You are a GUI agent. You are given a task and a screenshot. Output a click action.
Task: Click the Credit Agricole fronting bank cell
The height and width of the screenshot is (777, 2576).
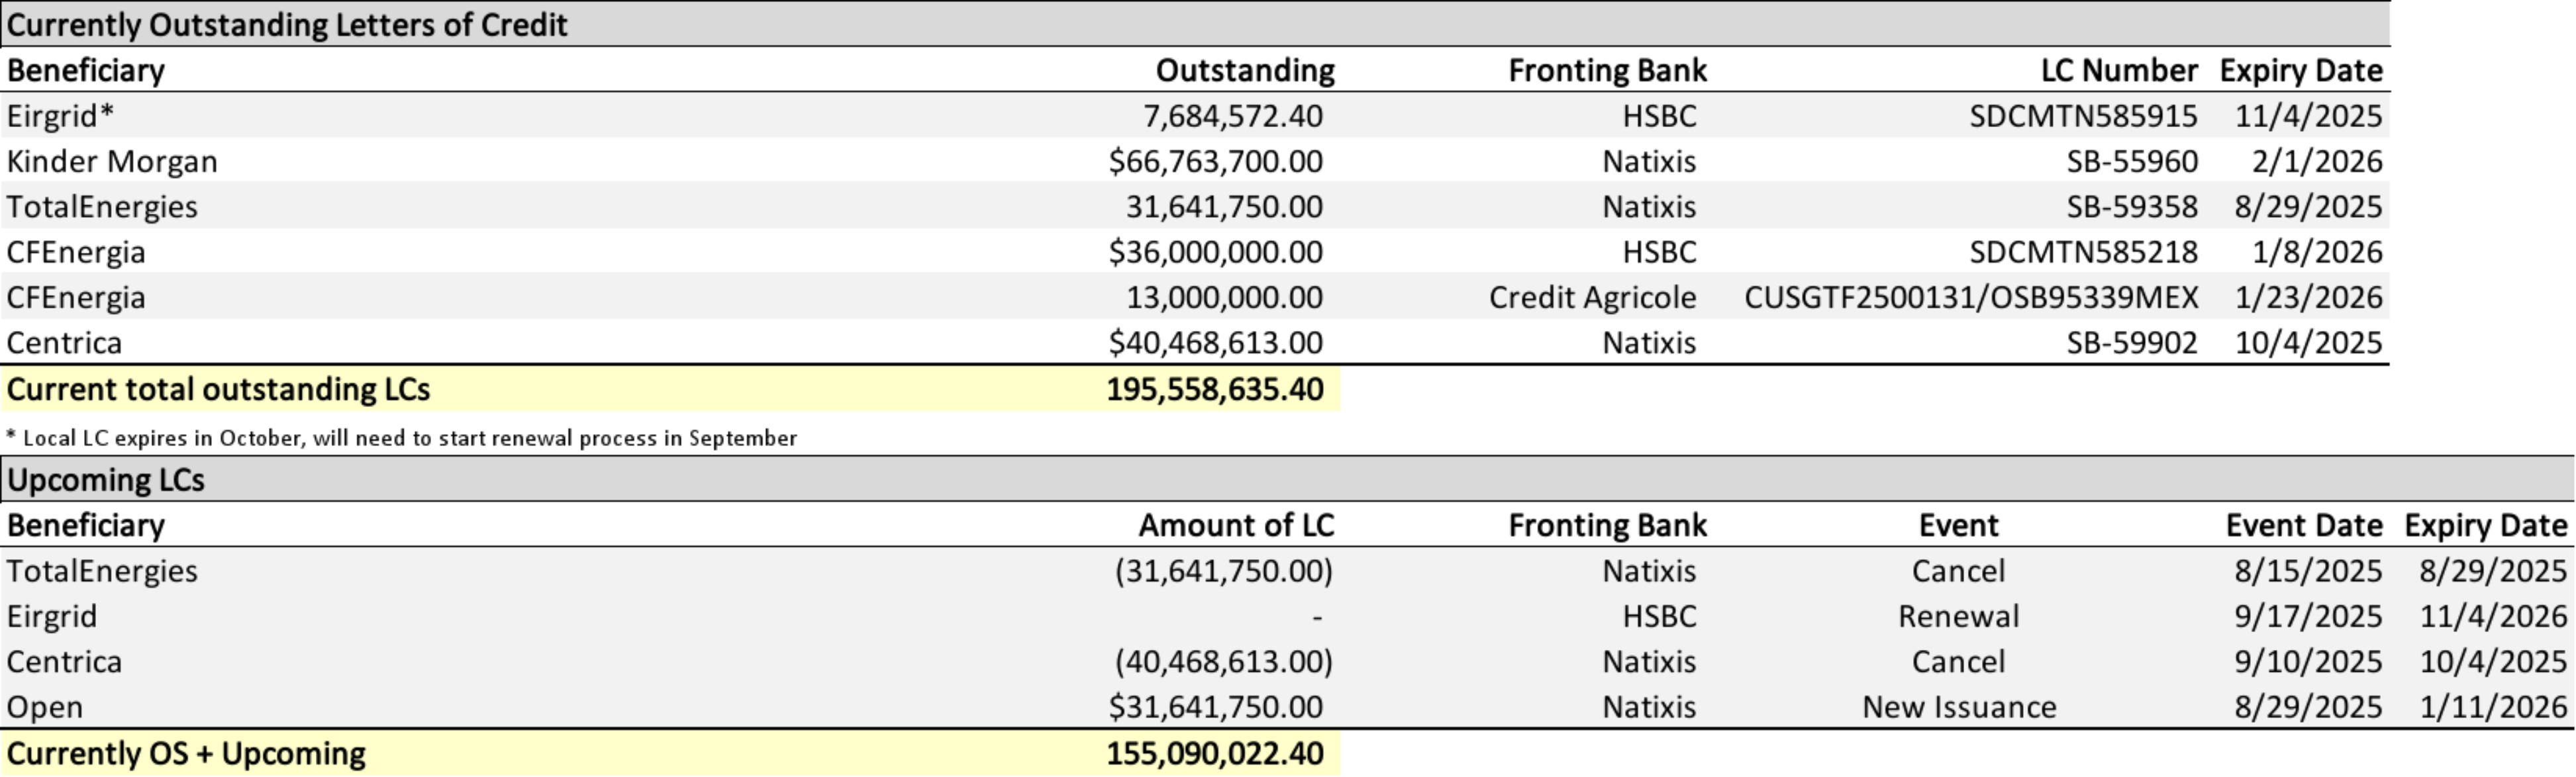click(1592, 297)
